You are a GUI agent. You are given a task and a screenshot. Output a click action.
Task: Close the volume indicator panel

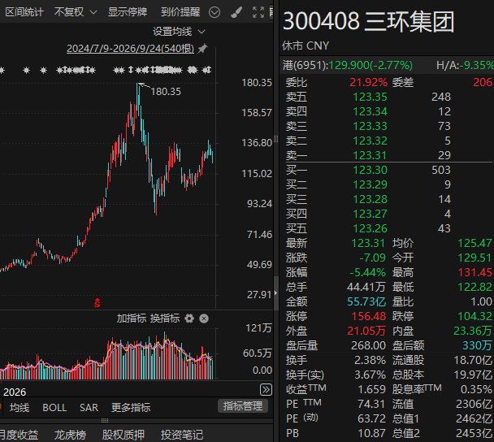point(204,318)
